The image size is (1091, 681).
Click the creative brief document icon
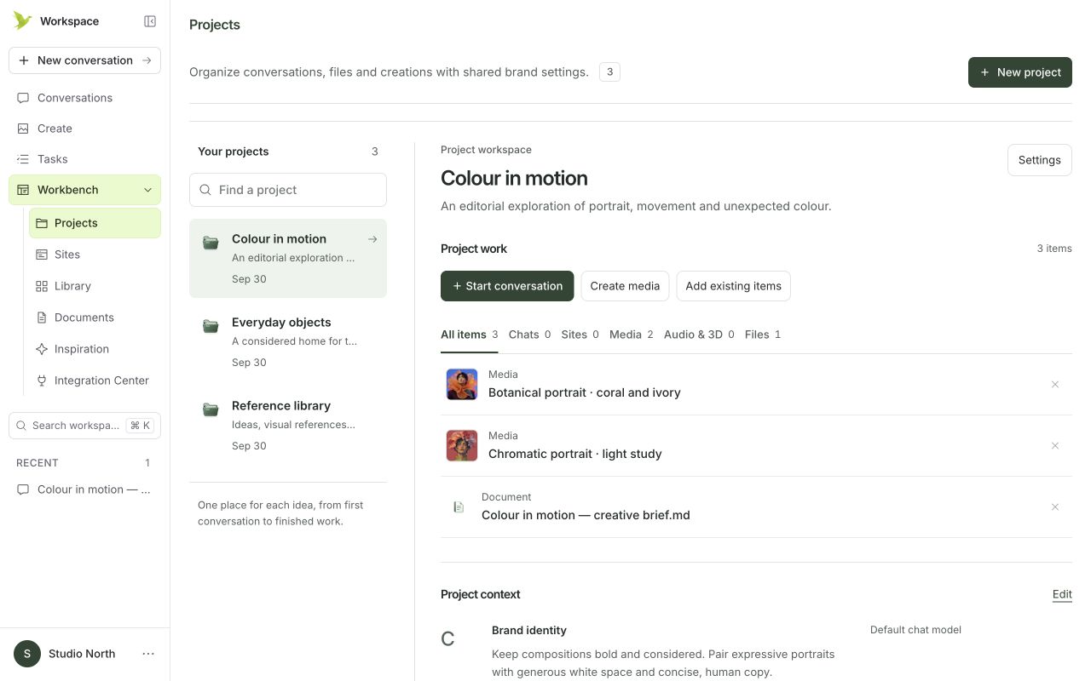coord(459,507)
